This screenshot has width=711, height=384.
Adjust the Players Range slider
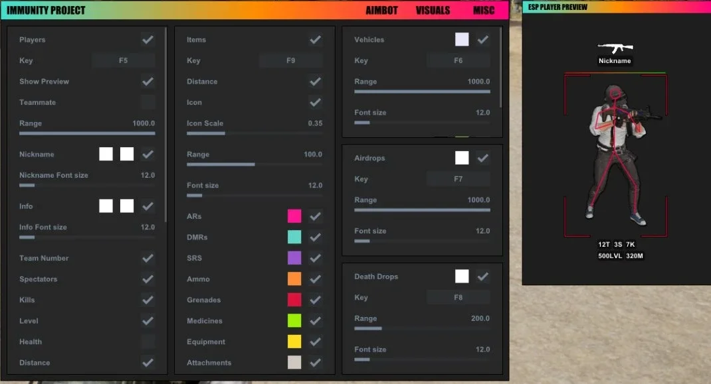tap(87, 133)
